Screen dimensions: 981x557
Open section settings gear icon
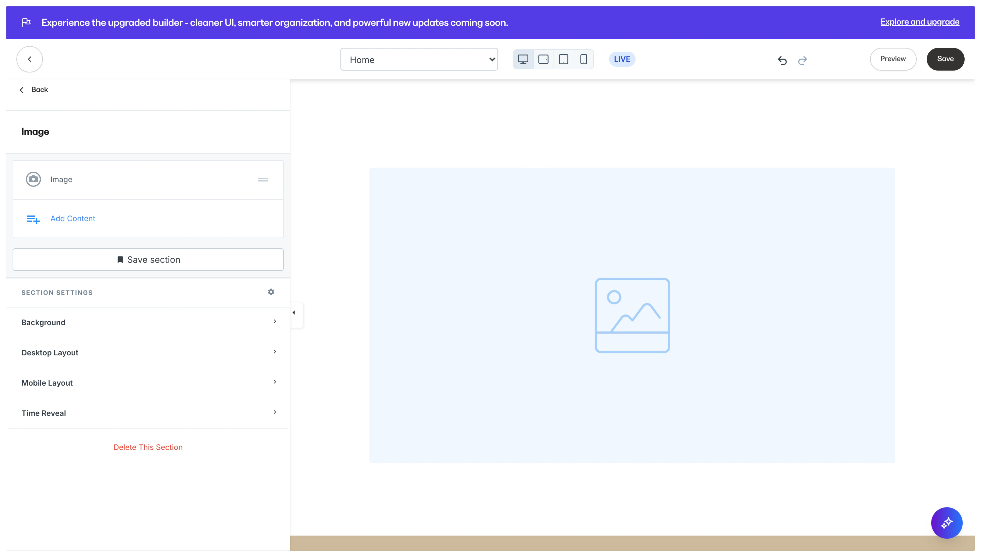click(271, 292)
